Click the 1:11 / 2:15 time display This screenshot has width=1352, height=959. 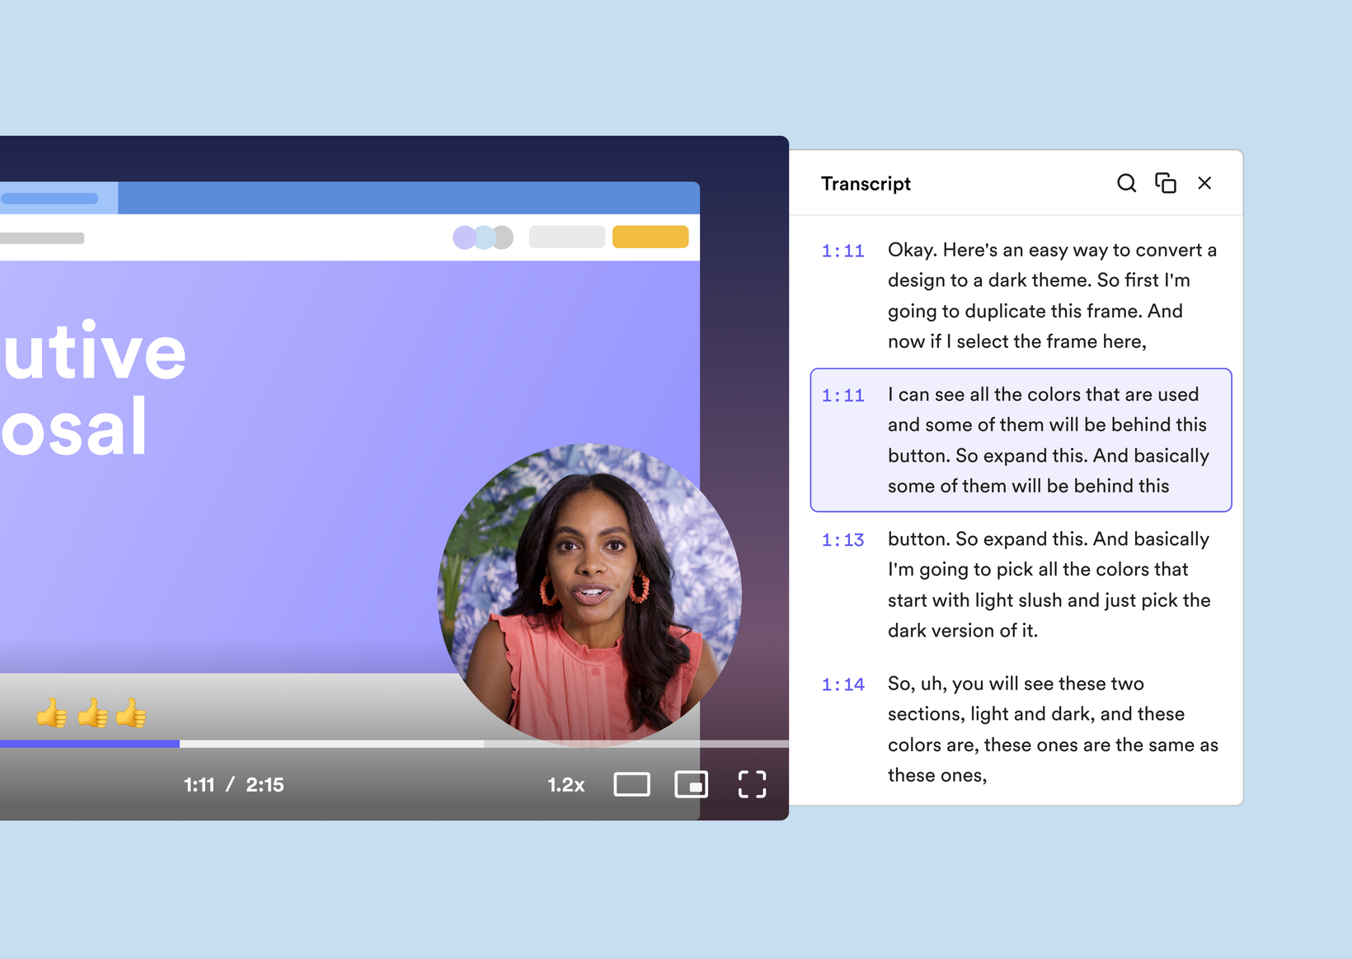(234, 785)
